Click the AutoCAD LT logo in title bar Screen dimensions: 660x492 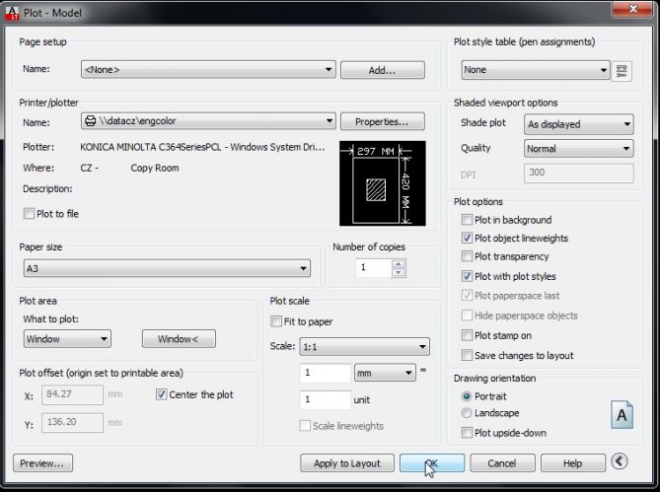point(12,13)
